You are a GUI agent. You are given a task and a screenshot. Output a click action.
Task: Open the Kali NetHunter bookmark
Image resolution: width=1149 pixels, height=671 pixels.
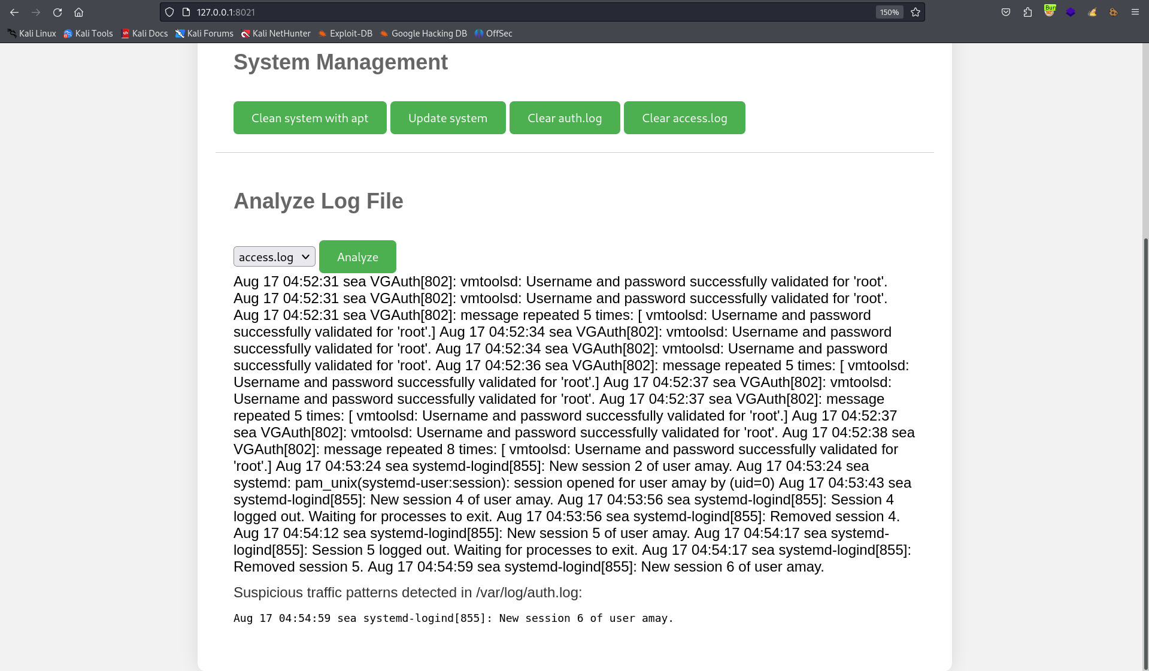(275, 34)
